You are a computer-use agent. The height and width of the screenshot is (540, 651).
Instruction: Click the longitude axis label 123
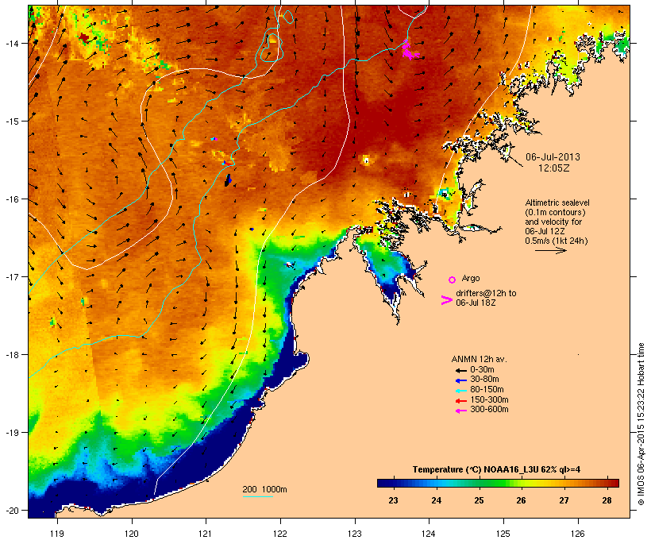tap(355, 534)
